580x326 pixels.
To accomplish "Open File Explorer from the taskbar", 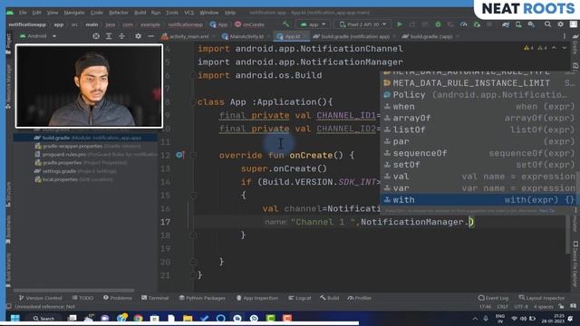I will click(x=188, y=318).
